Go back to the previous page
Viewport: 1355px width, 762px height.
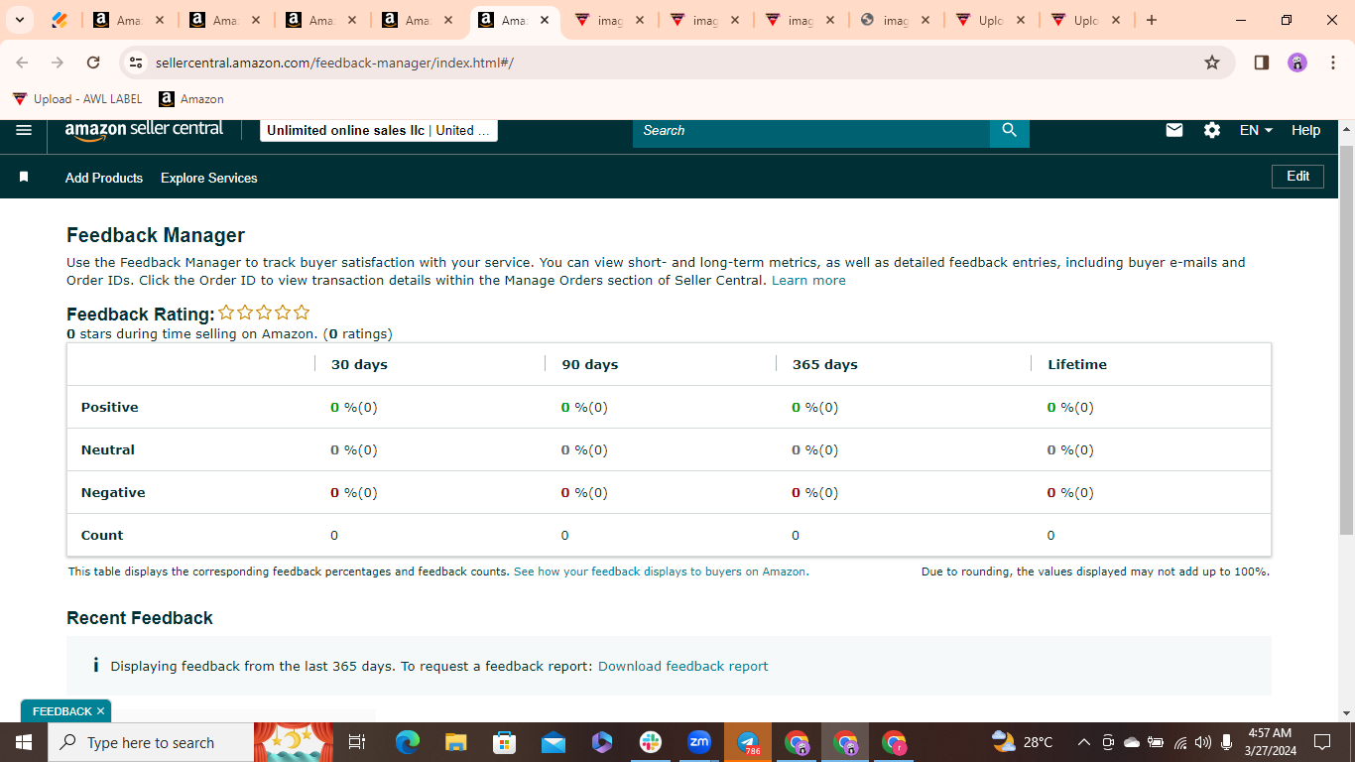(x=23, y=63)
